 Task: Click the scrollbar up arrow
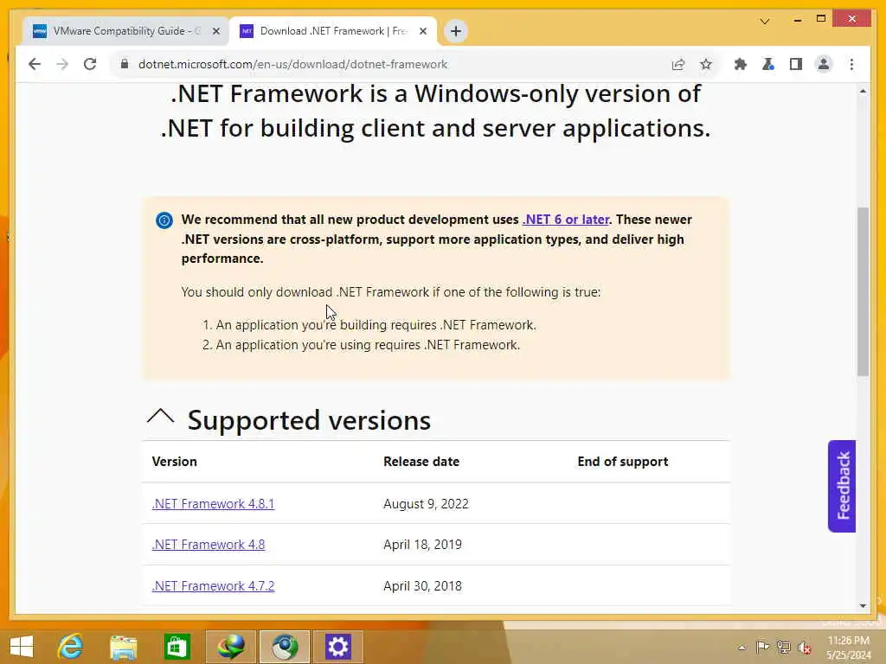[x=863, y=91]
